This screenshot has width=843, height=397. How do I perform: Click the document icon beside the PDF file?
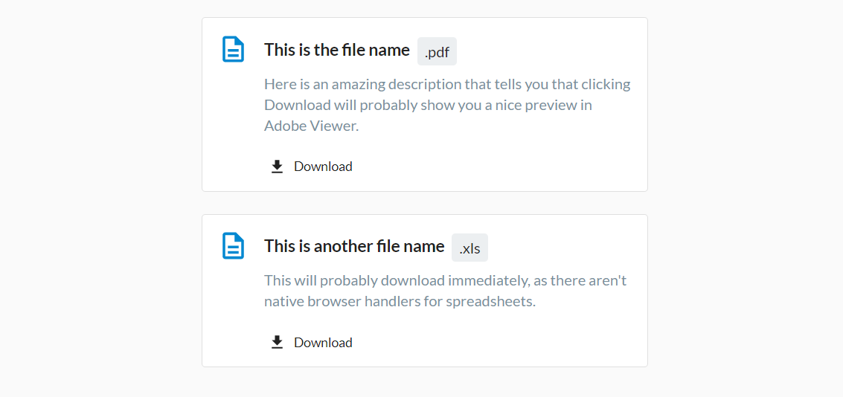[234, 50]
